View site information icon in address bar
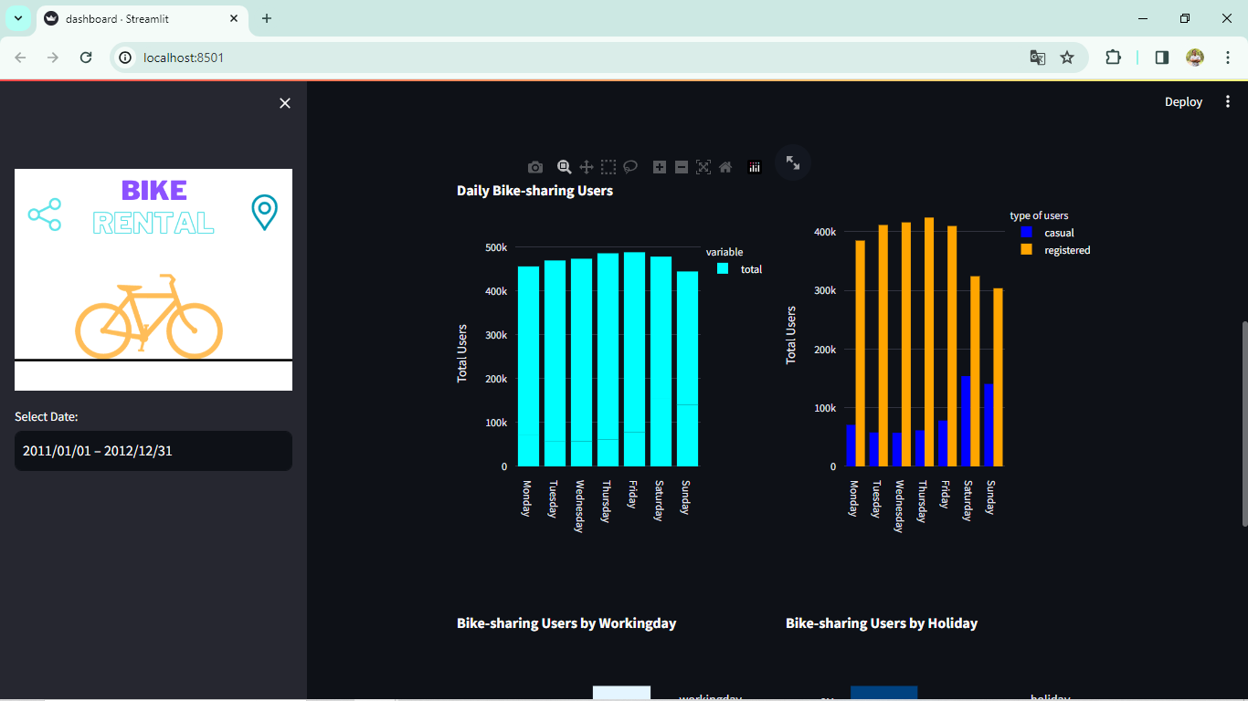 click(126, 58)
